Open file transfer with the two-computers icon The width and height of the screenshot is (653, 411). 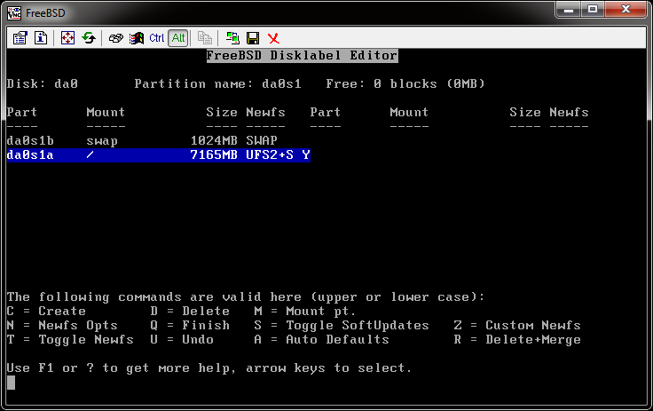[x=232, y=38]
